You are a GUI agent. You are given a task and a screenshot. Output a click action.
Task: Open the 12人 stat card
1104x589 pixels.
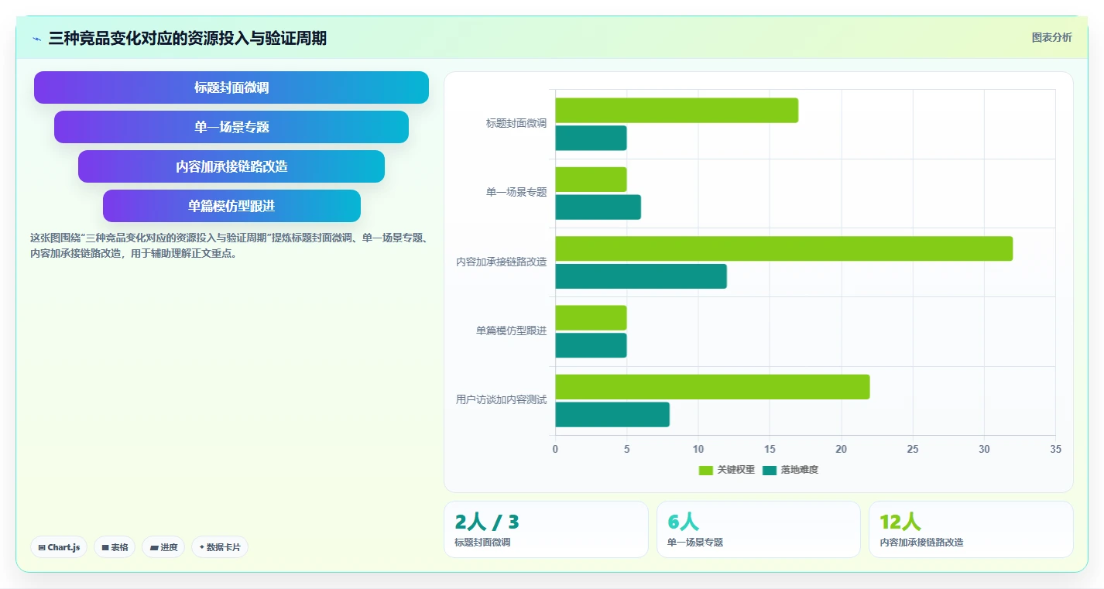(x=971, y=529)
